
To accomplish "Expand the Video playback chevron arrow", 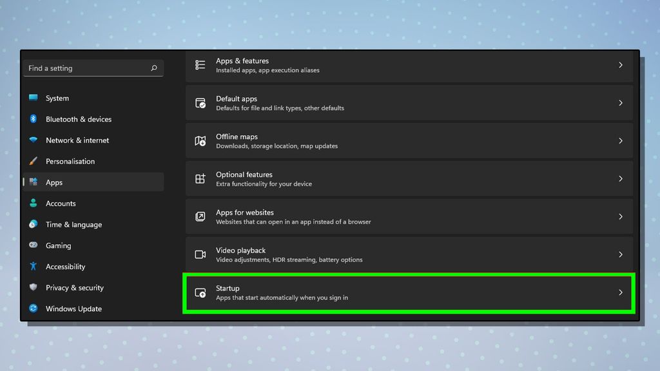I will (x=620, y=254).
